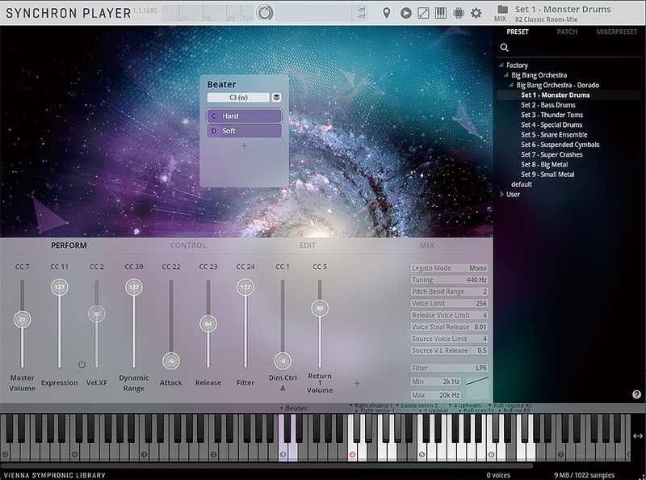Screen dimensions: 646x480
Task: Select preset Set 3 - Thunder Toms
Action: coord(552,115)
